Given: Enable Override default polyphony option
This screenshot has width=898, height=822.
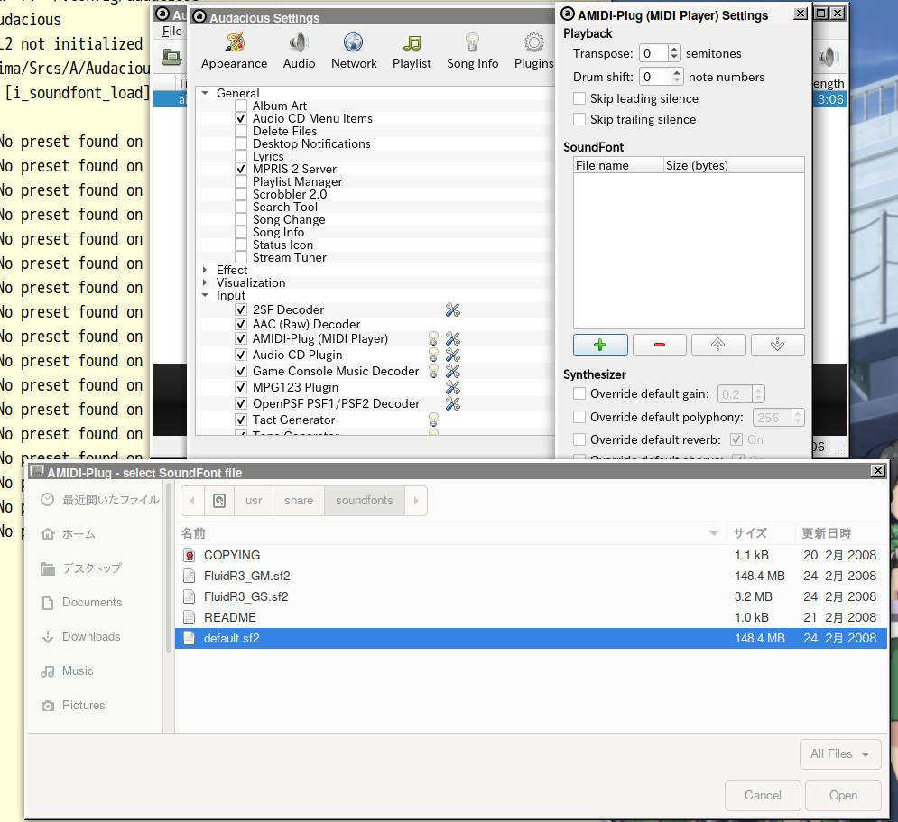Looking at the screenshot, I should click(x=579, y=417).
